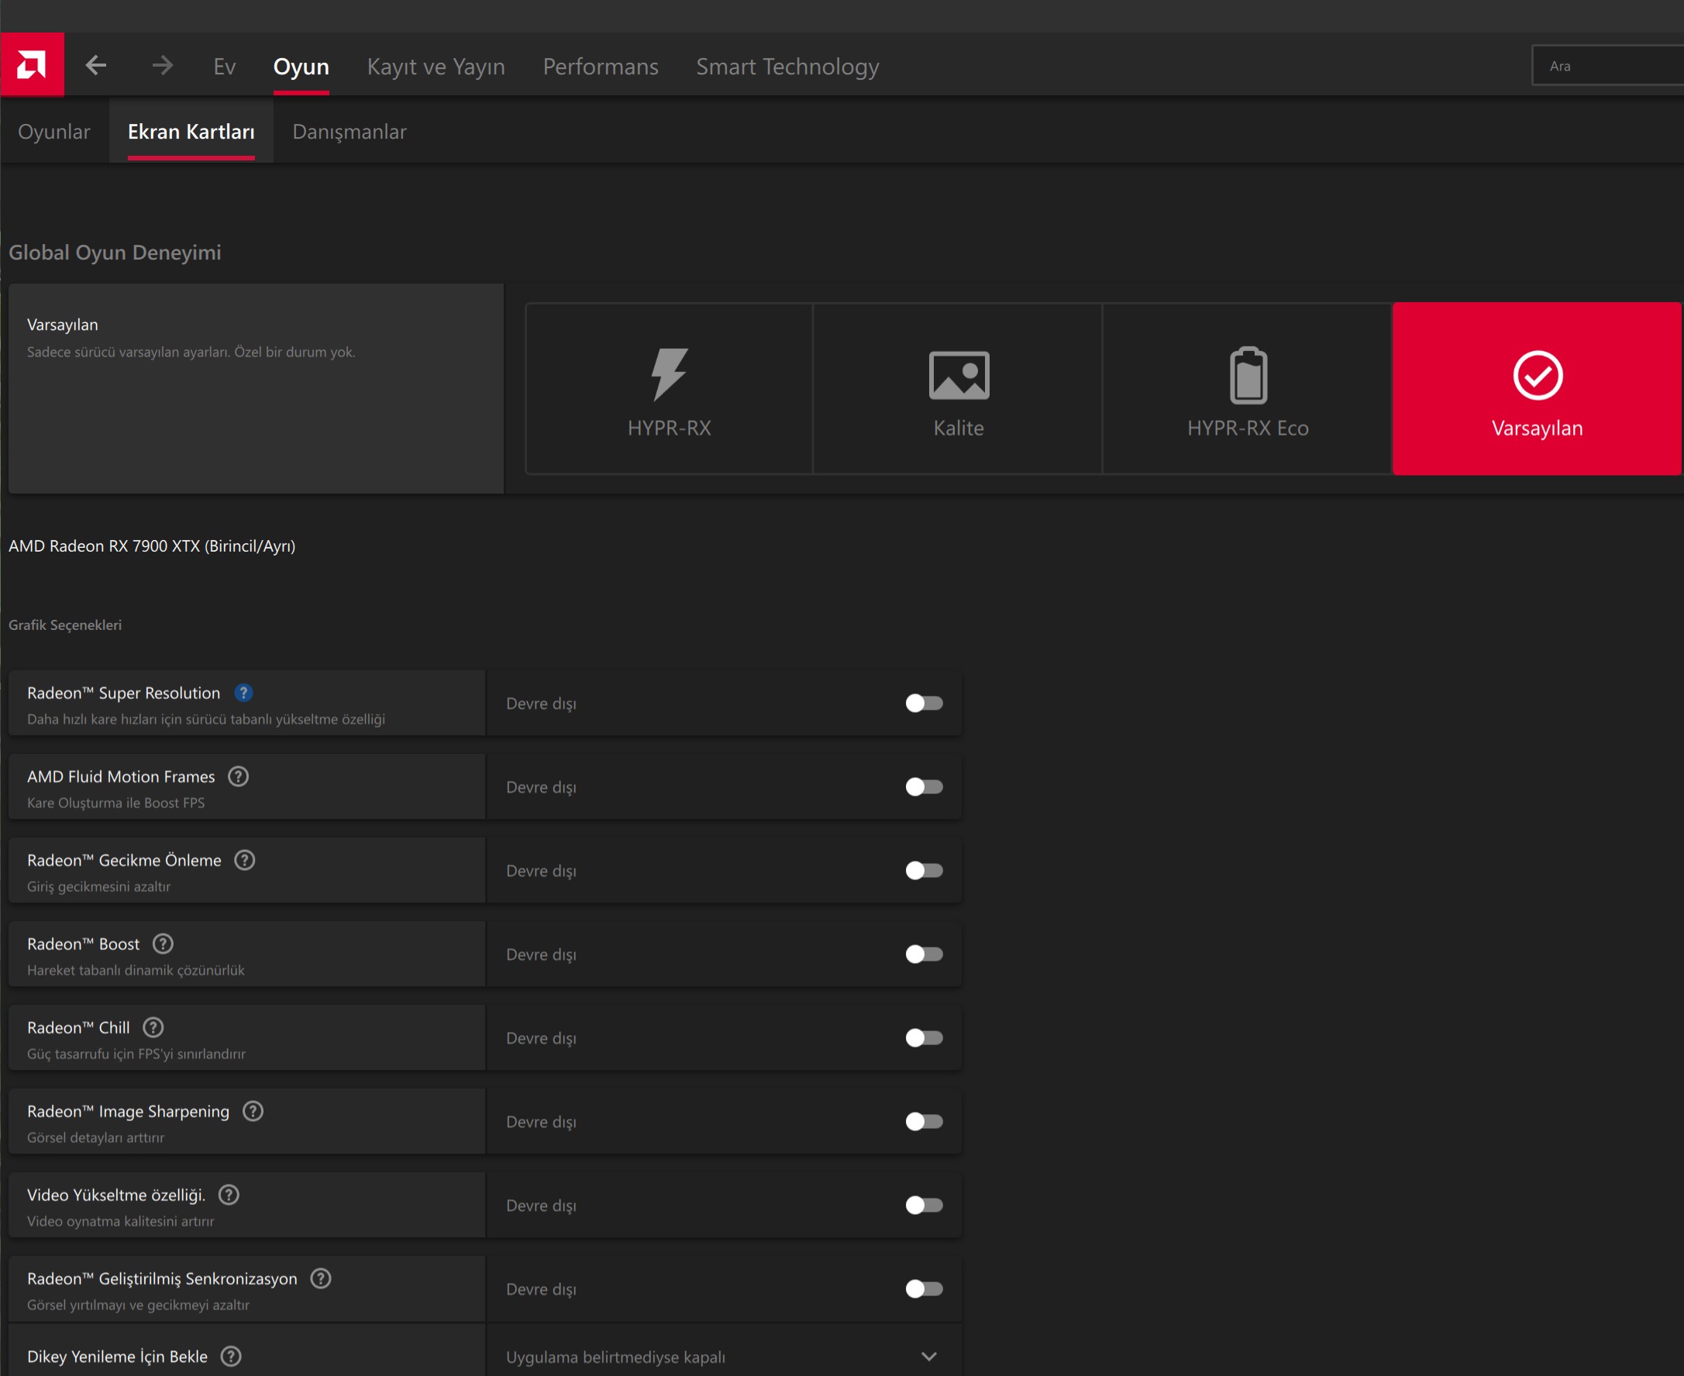
Task: Select the Ekran Kartları sub-tab
Action: point(191,132)
